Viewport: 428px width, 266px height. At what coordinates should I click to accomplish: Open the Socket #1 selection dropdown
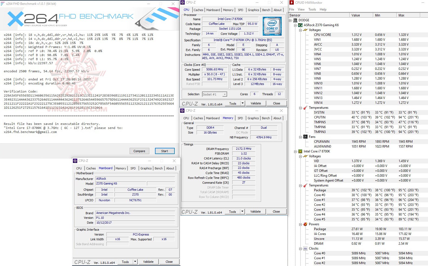coord(225,94)
